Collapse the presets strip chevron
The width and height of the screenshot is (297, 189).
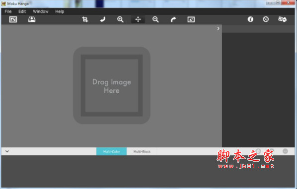tap(7, 151)
